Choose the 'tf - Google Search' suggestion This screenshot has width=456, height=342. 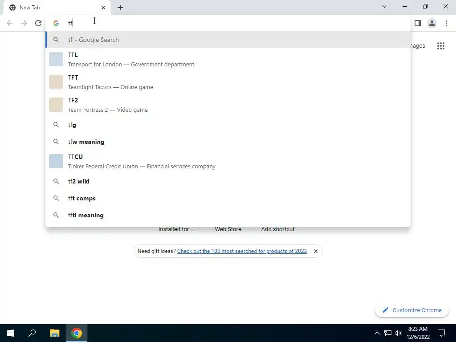click(228, 40)
